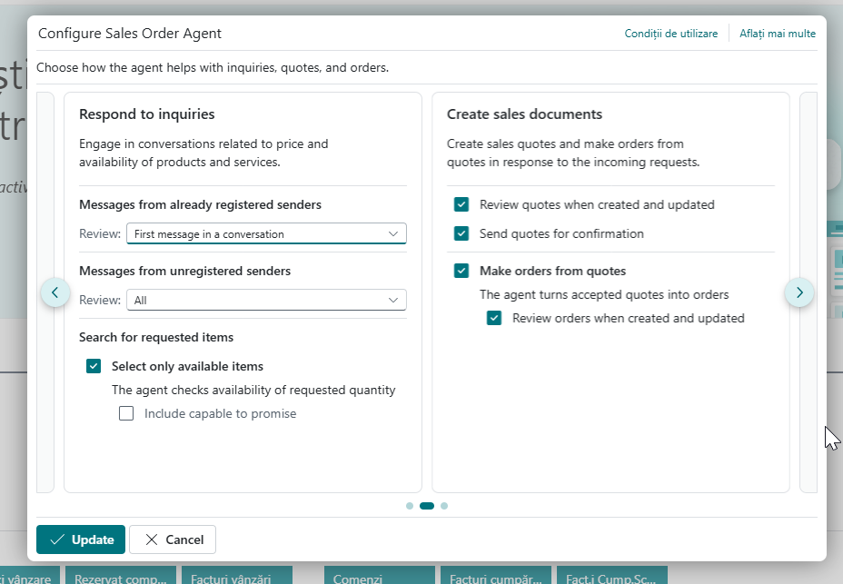The image size is (843, 584).
Task: Uncheck Review quotes when created and updated
Action: pyautogui.click(x=461, y=204)
